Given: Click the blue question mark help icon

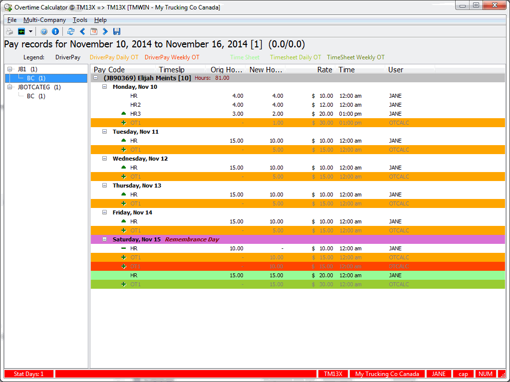Looking at the screenshot, I should pyautogui.click(x=44, y=31).
